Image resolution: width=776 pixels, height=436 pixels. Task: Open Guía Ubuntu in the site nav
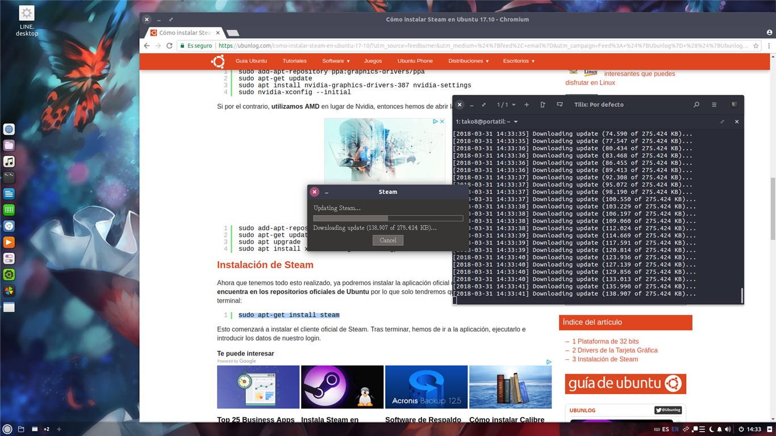251,61
